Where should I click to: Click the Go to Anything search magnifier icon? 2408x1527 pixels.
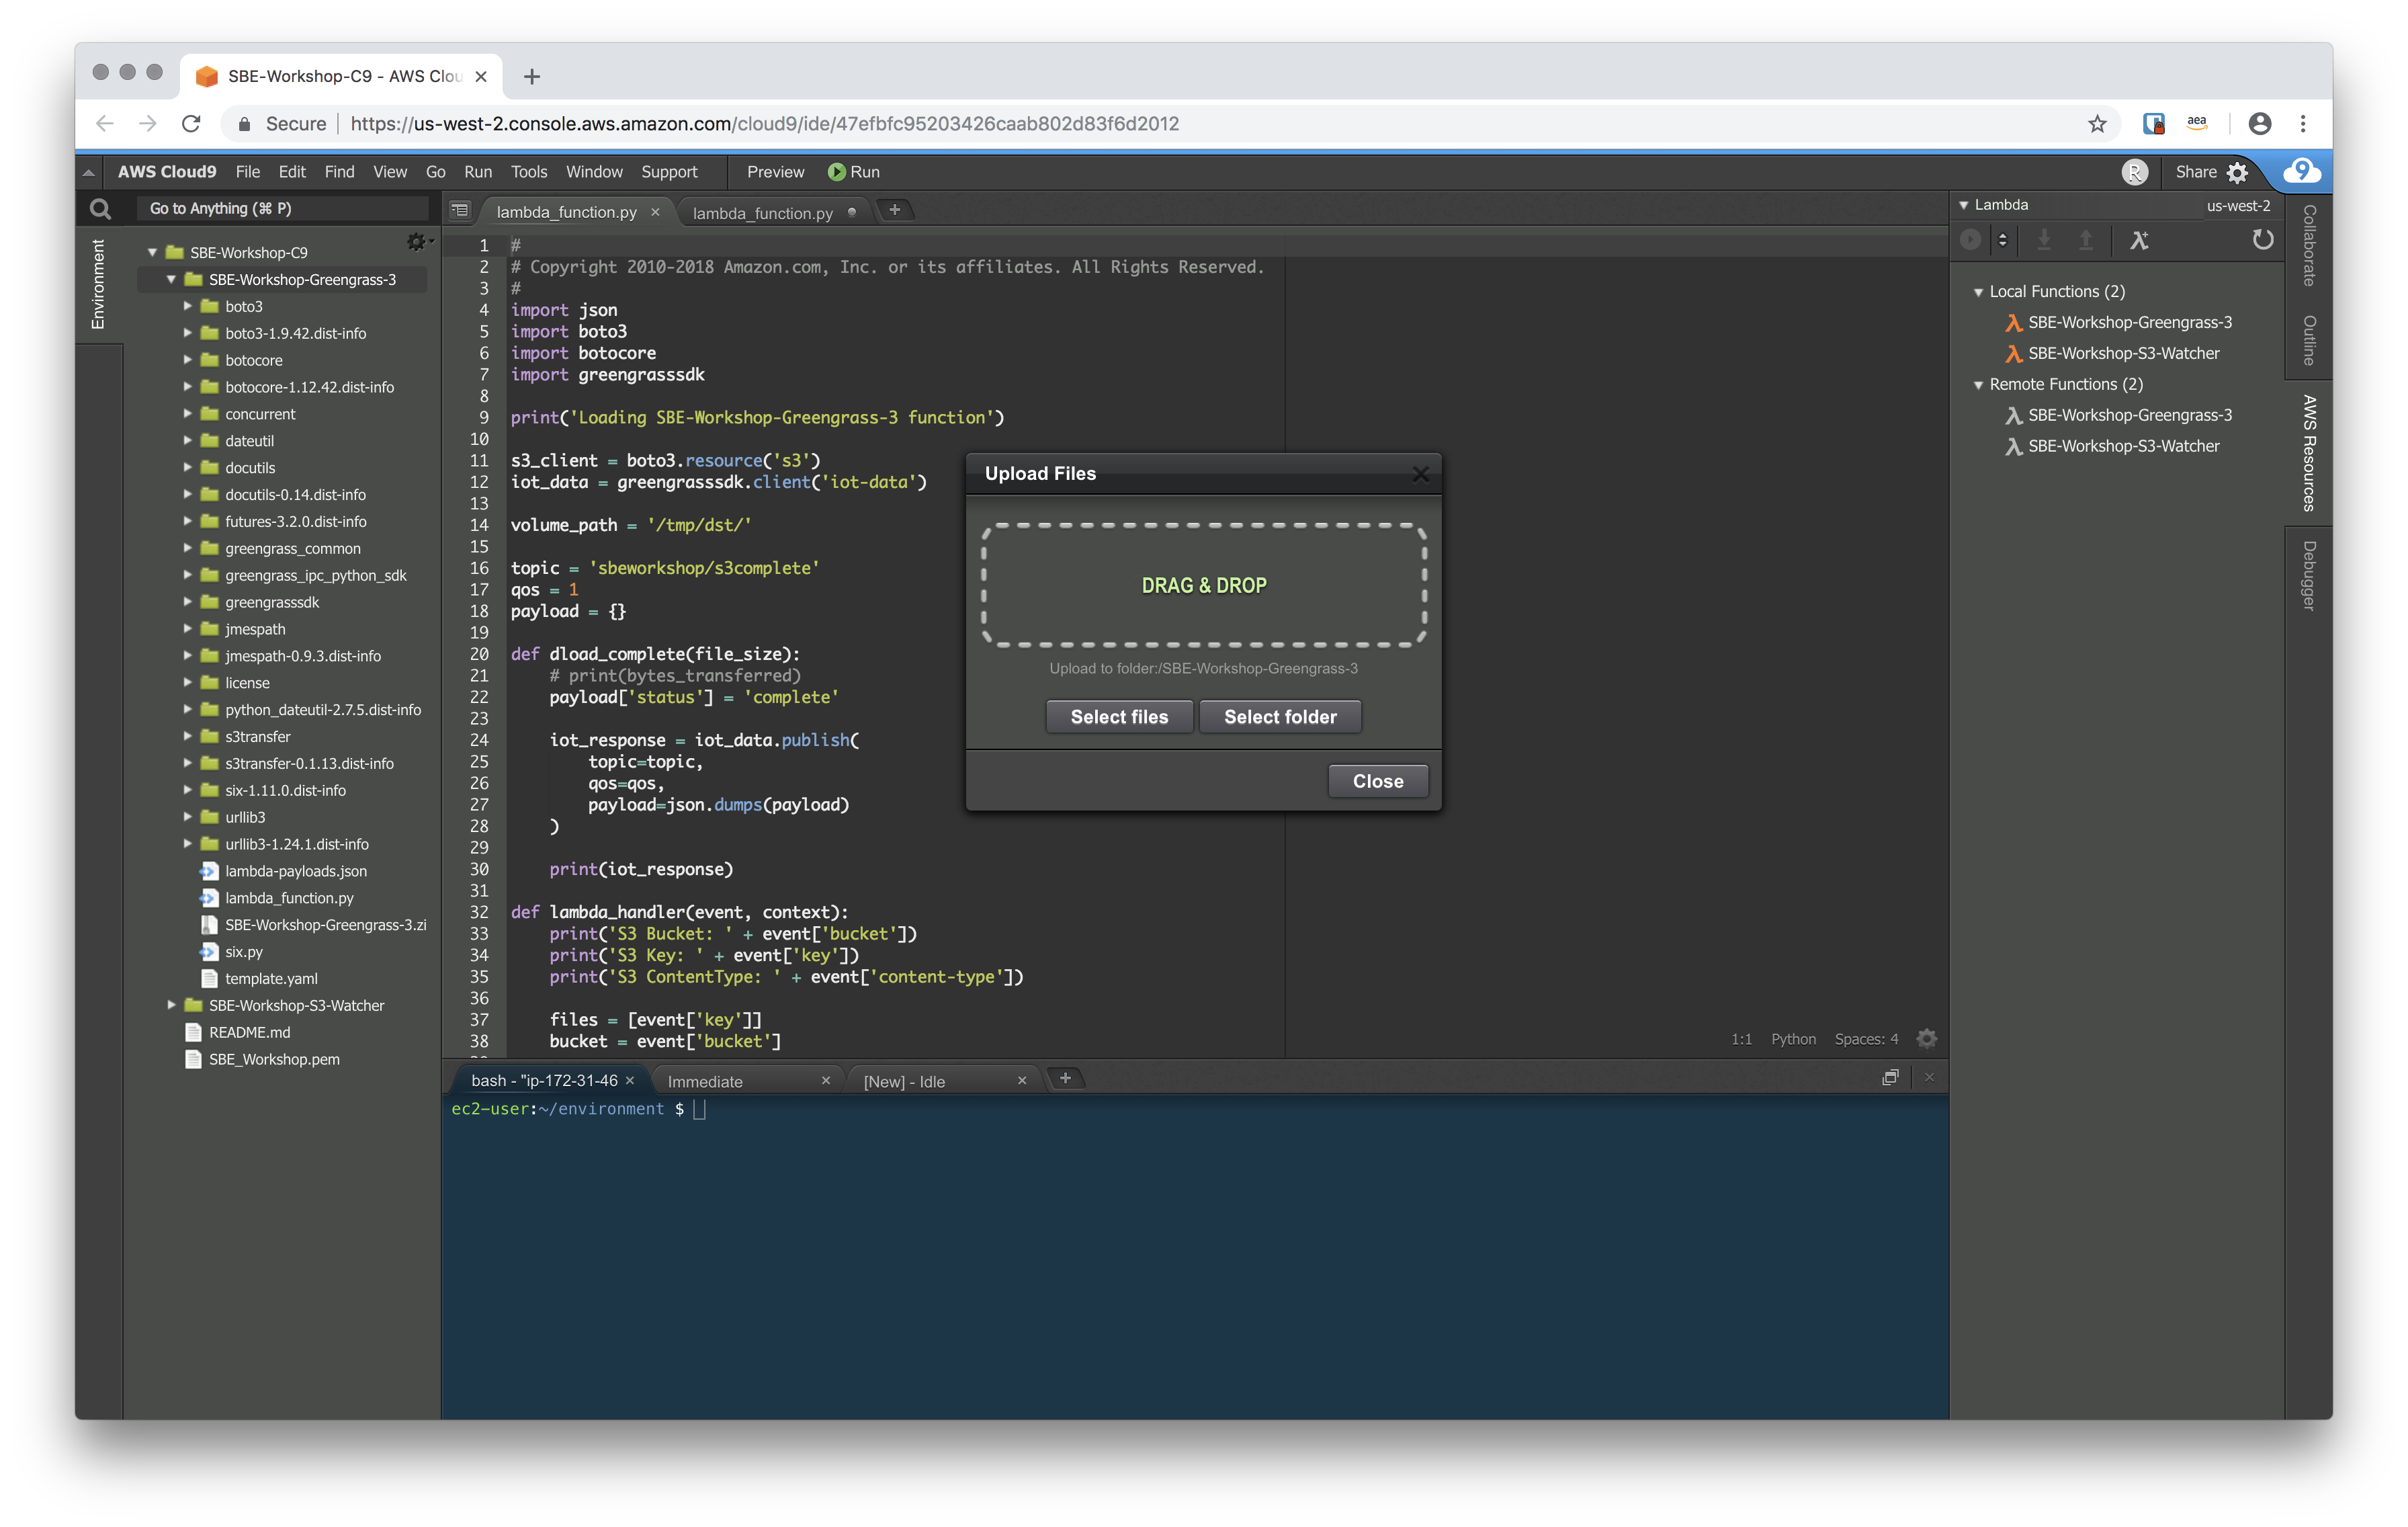point(100,208)
